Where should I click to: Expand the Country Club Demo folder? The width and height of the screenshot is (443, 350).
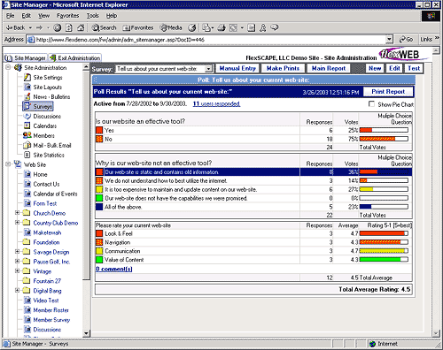pos(17,223)
